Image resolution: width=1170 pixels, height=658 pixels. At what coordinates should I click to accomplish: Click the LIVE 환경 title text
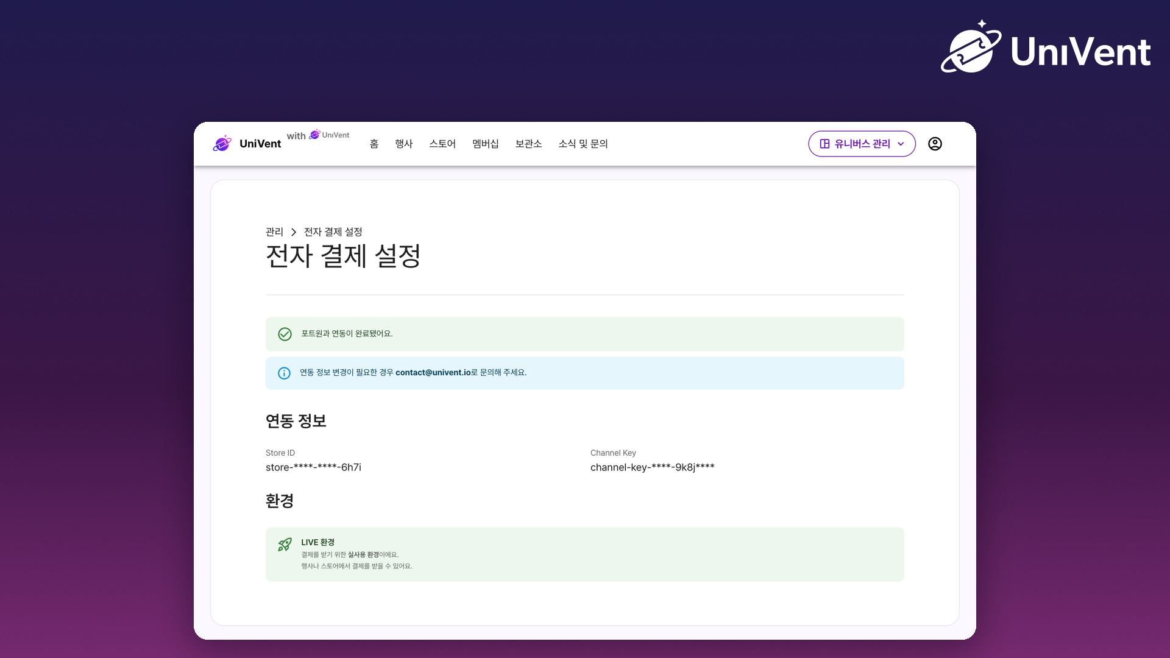317,542
